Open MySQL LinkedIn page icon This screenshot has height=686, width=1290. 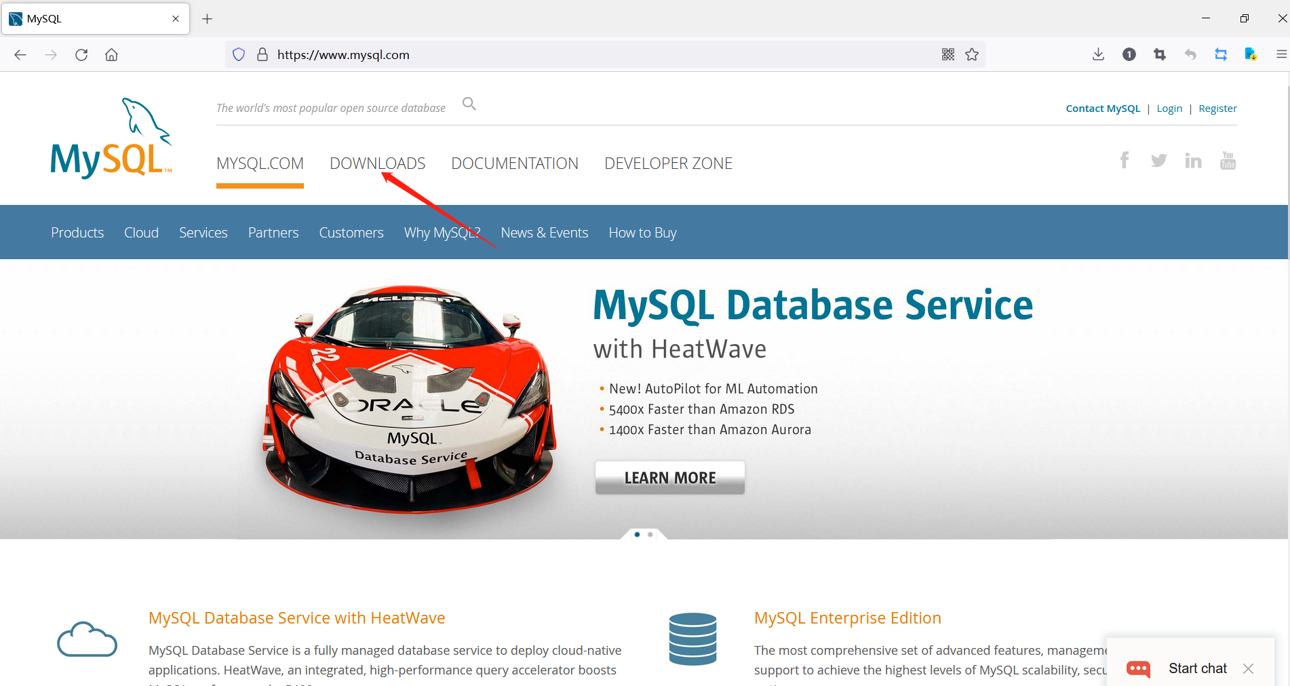click(x=1193, y=161)
